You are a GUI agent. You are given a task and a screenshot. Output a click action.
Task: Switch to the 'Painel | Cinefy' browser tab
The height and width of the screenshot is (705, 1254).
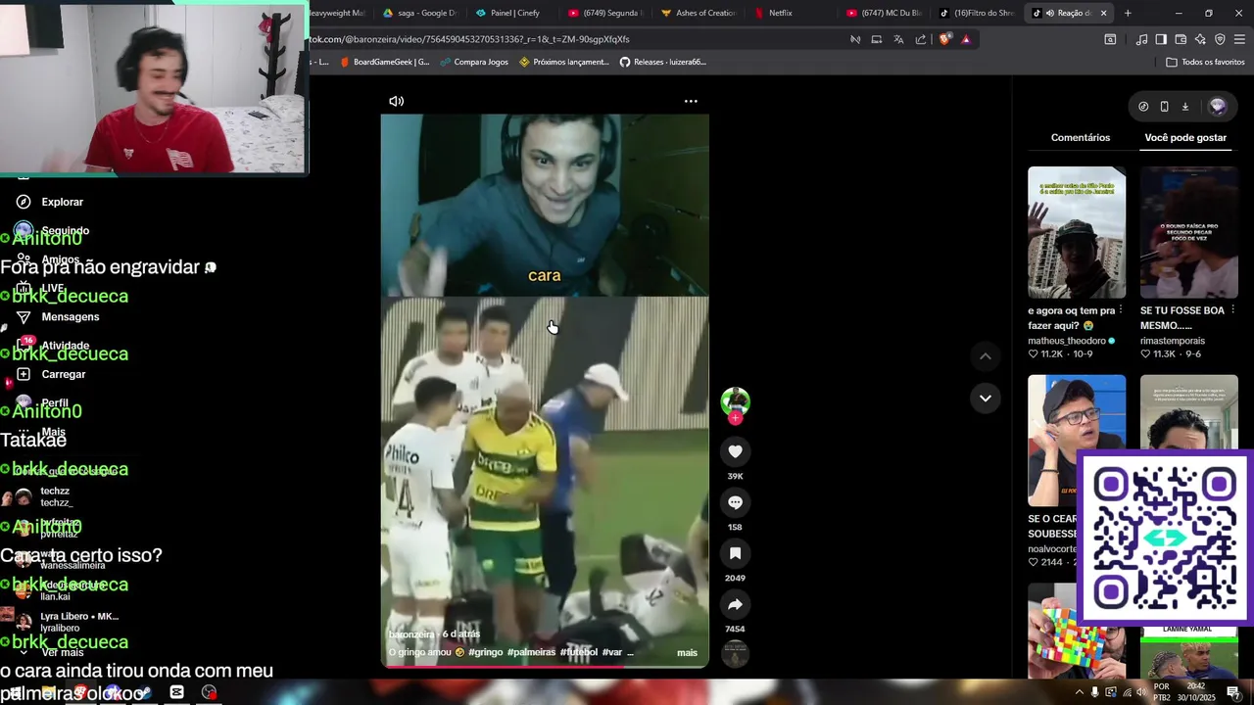(514, 13)
